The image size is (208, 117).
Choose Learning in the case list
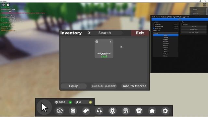click(166, 39)
